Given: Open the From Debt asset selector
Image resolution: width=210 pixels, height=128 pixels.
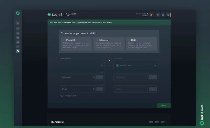Looking at the screenshot, I should click(99, 89).
